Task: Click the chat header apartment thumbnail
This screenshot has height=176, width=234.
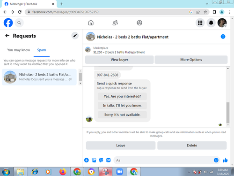Action: (x=90, y=37)
